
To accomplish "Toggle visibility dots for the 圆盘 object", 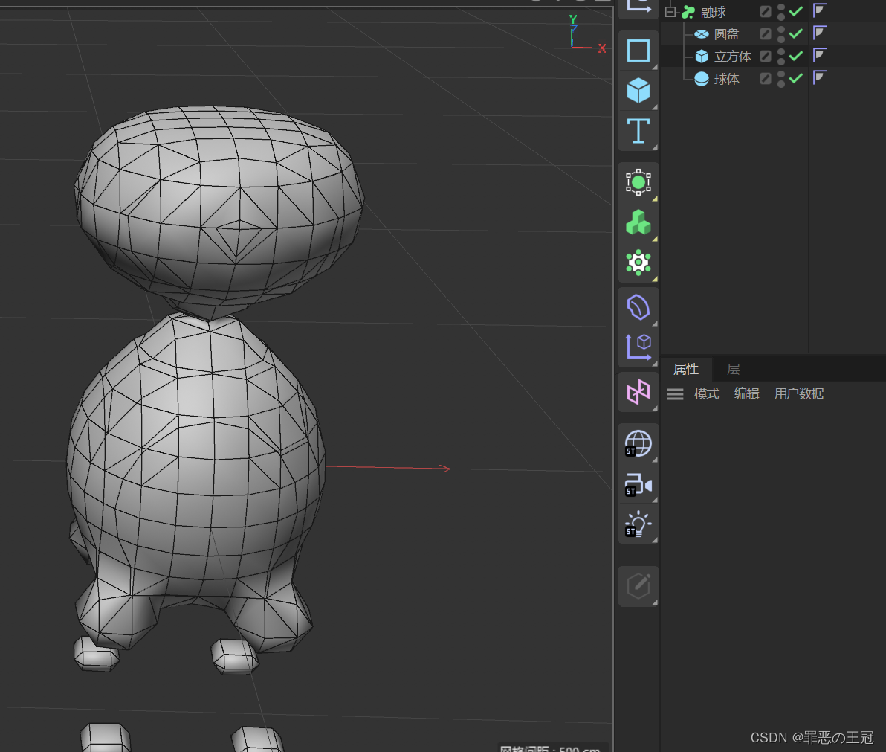I will click(781, 34).
